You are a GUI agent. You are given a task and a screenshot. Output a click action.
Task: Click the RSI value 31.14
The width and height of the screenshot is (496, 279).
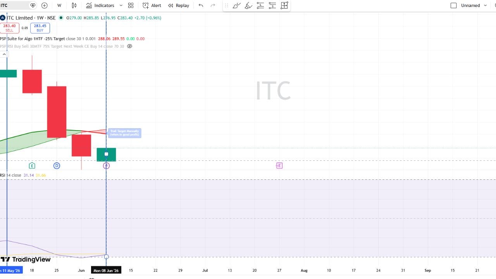point(29,175)
